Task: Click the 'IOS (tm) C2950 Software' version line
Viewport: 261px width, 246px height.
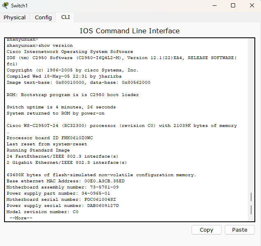Action: (x=122, y=58)
